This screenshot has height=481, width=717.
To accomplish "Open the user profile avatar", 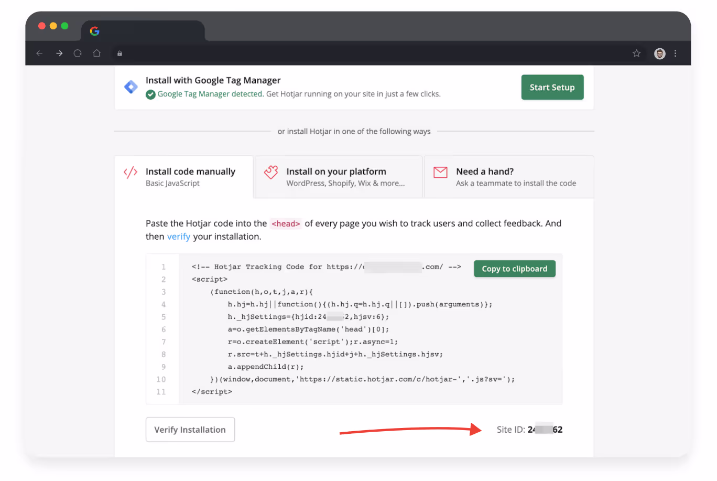I will [660, 53].
